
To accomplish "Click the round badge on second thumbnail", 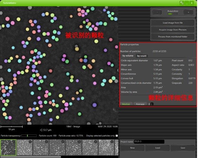I will pyautogui.click(x=30, y=142).
